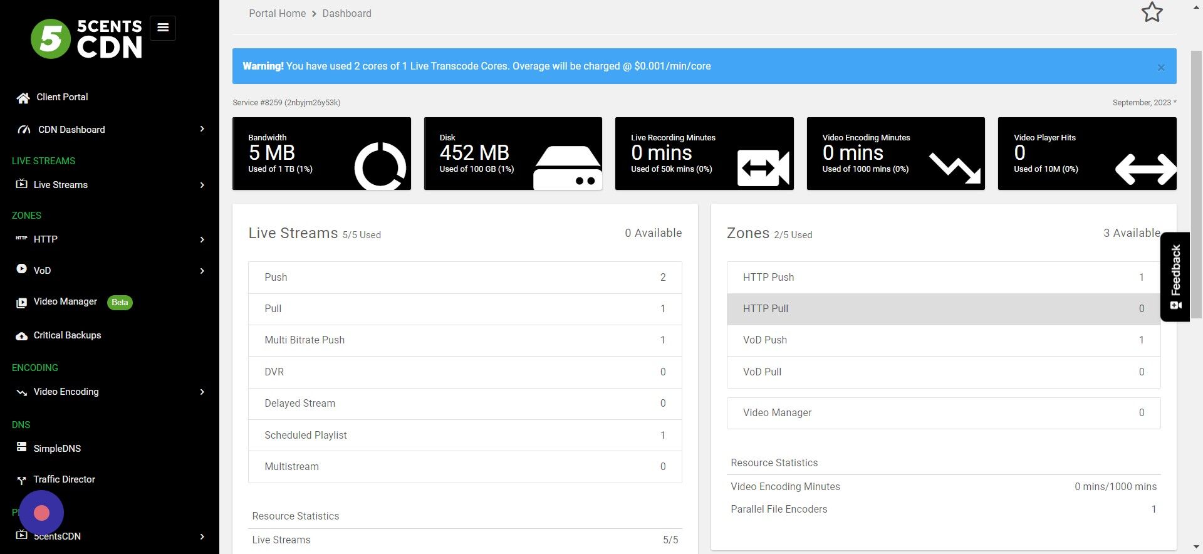Select the Multi Bitrate Push row

(465, 340)
